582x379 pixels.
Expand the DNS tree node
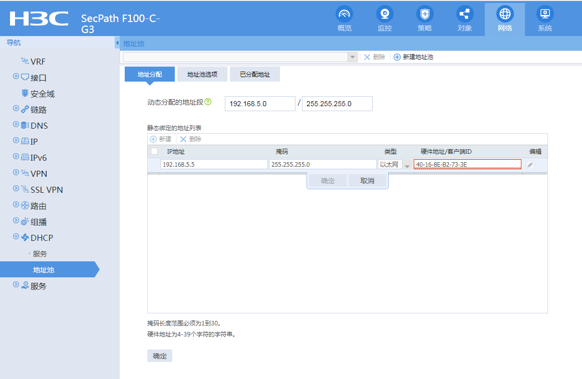16,124
